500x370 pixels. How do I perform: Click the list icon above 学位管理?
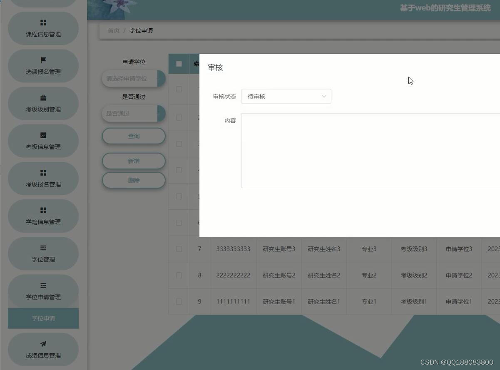coord(43,248)
